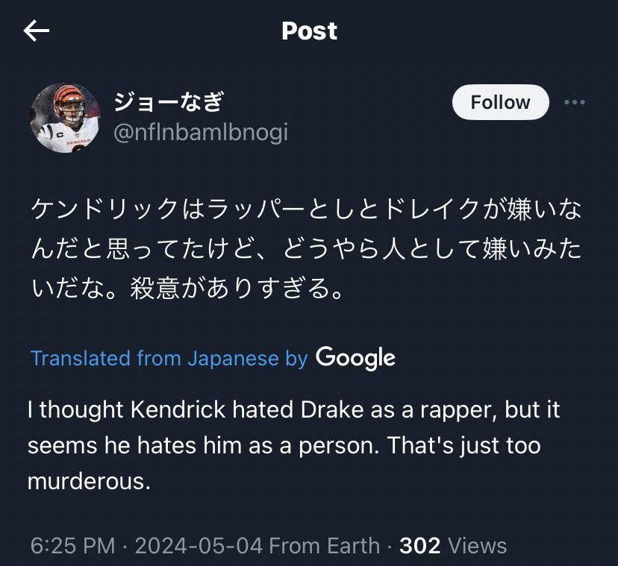The image size is (618, 566).
Task: Click the word 'murderous.' in the translation
Action: click(x=89, y=481)
